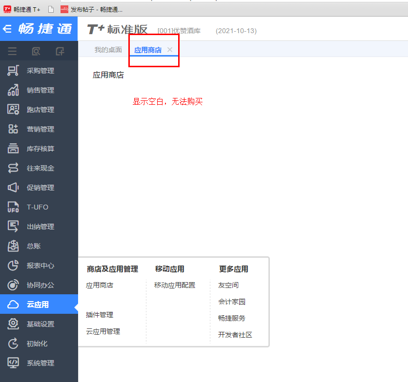Viewport: 408px width, 382px height.
Task: Click the 更多应用 column heading
Action: coord(234,269)
